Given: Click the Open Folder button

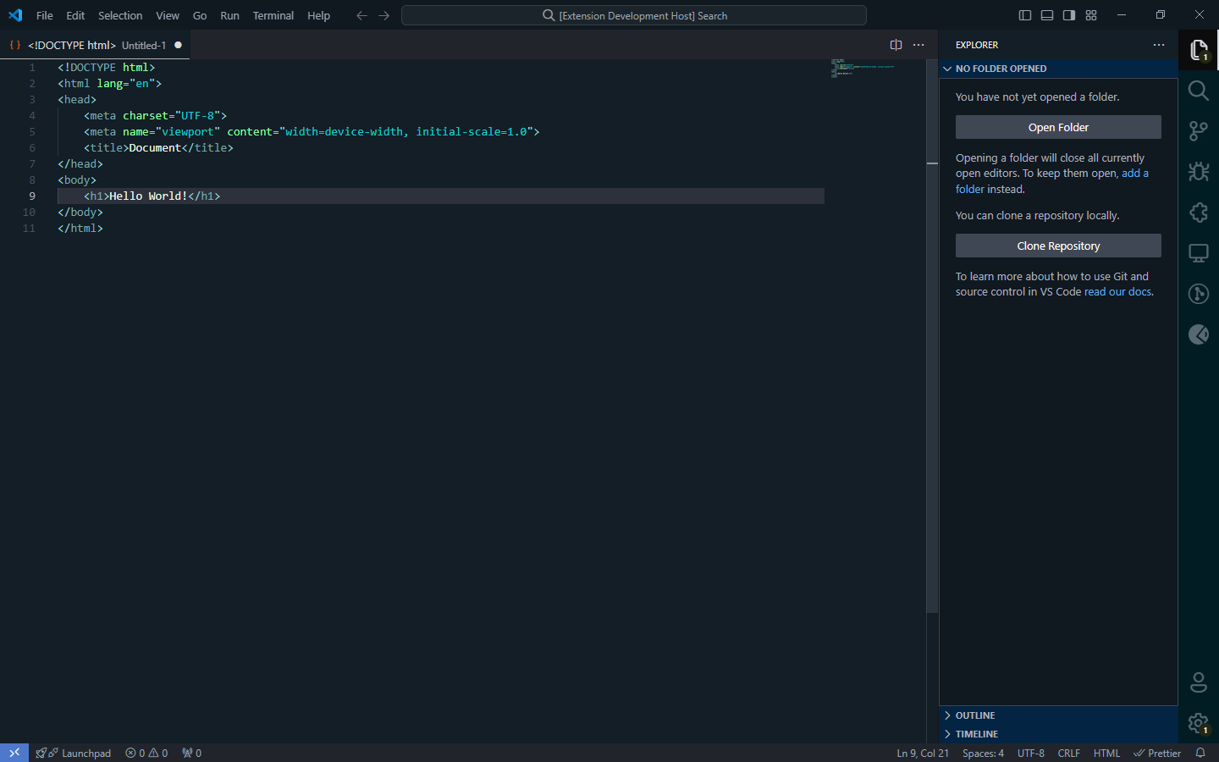Looking at the screenshot, I should pyautogui.click(x=1058, y=127).
